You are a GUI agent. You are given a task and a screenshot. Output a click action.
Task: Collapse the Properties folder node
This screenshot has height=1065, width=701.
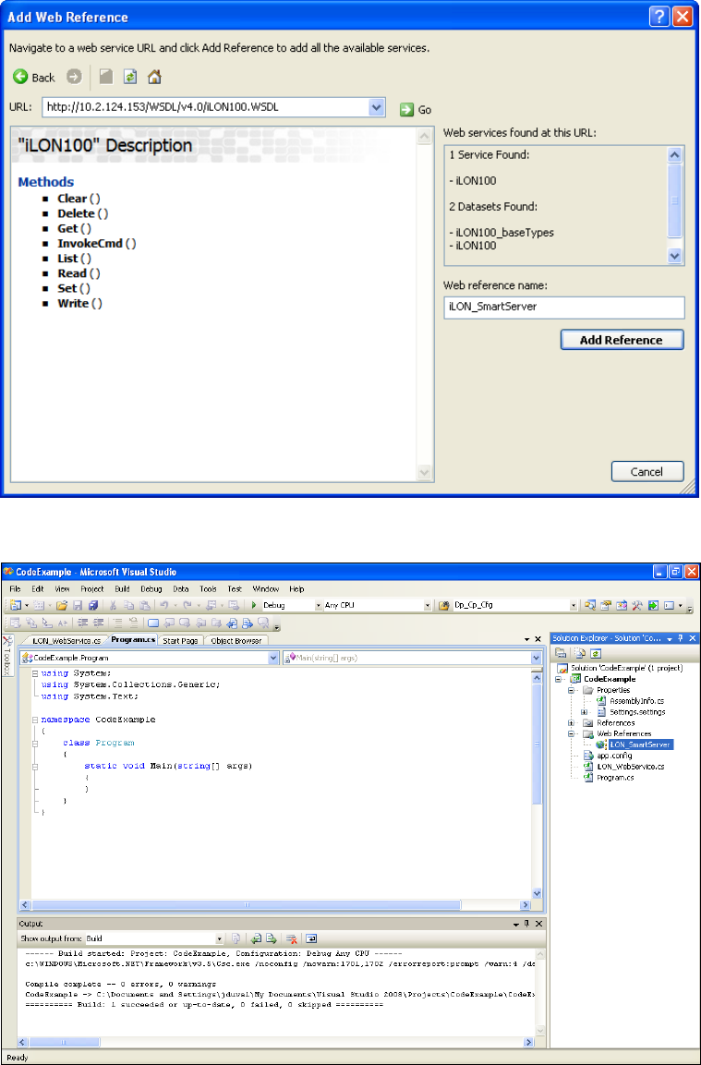(x=572, y=690)
